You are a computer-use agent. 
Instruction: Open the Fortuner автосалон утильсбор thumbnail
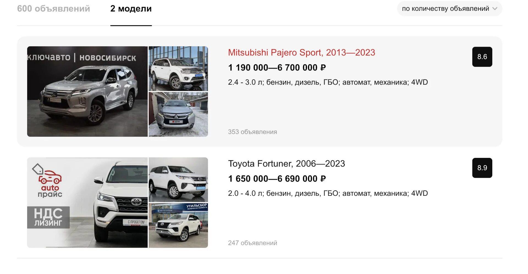pos(178,226)
